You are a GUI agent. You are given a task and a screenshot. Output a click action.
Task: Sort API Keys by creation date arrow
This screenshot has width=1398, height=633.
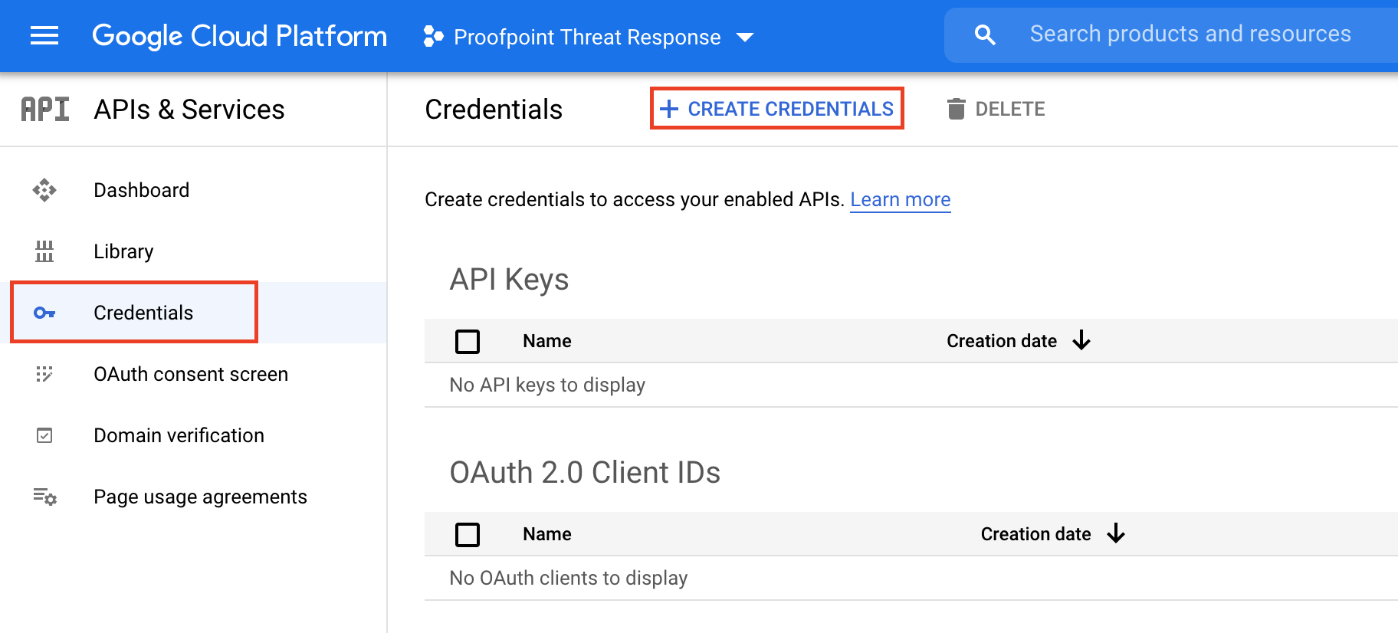coord(1081,340)
